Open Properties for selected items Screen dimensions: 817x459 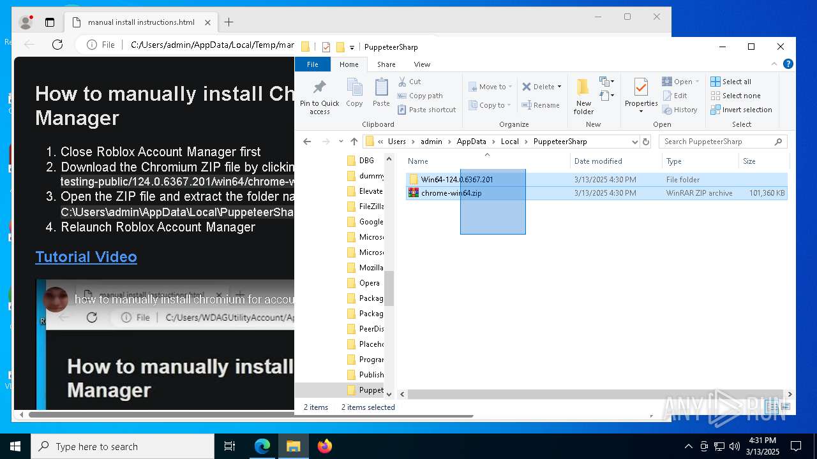(641, 96)
